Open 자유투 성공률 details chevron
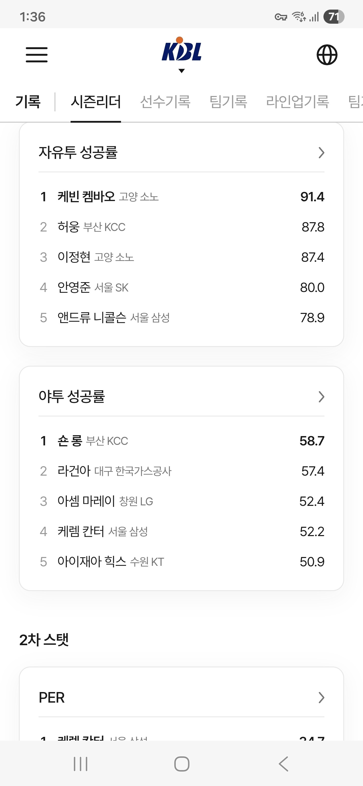363x786 pixels. (321, 153)
